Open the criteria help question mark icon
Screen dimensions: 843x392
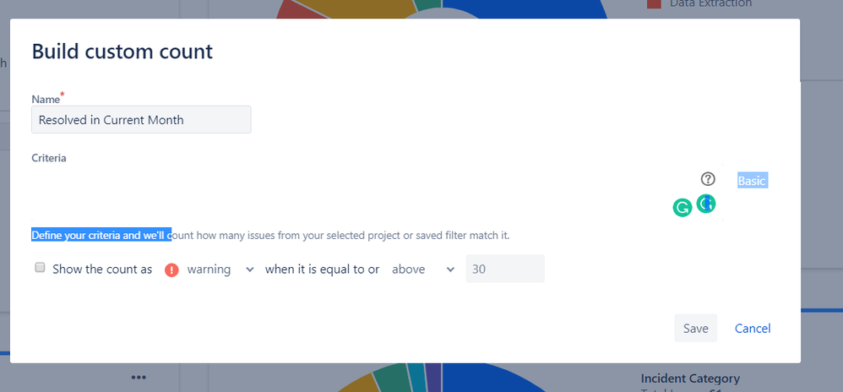(x=708, y=179)
